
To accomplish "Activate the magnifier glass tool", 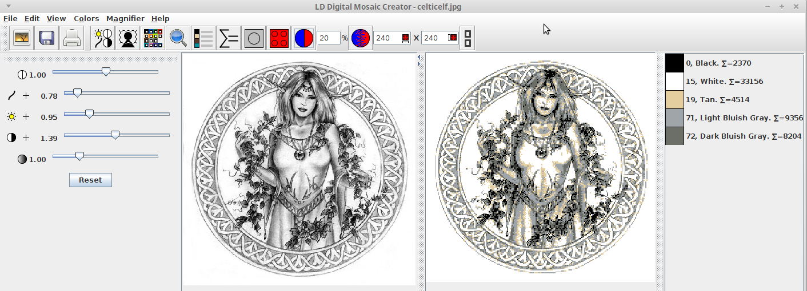I will tap(178, 38).
